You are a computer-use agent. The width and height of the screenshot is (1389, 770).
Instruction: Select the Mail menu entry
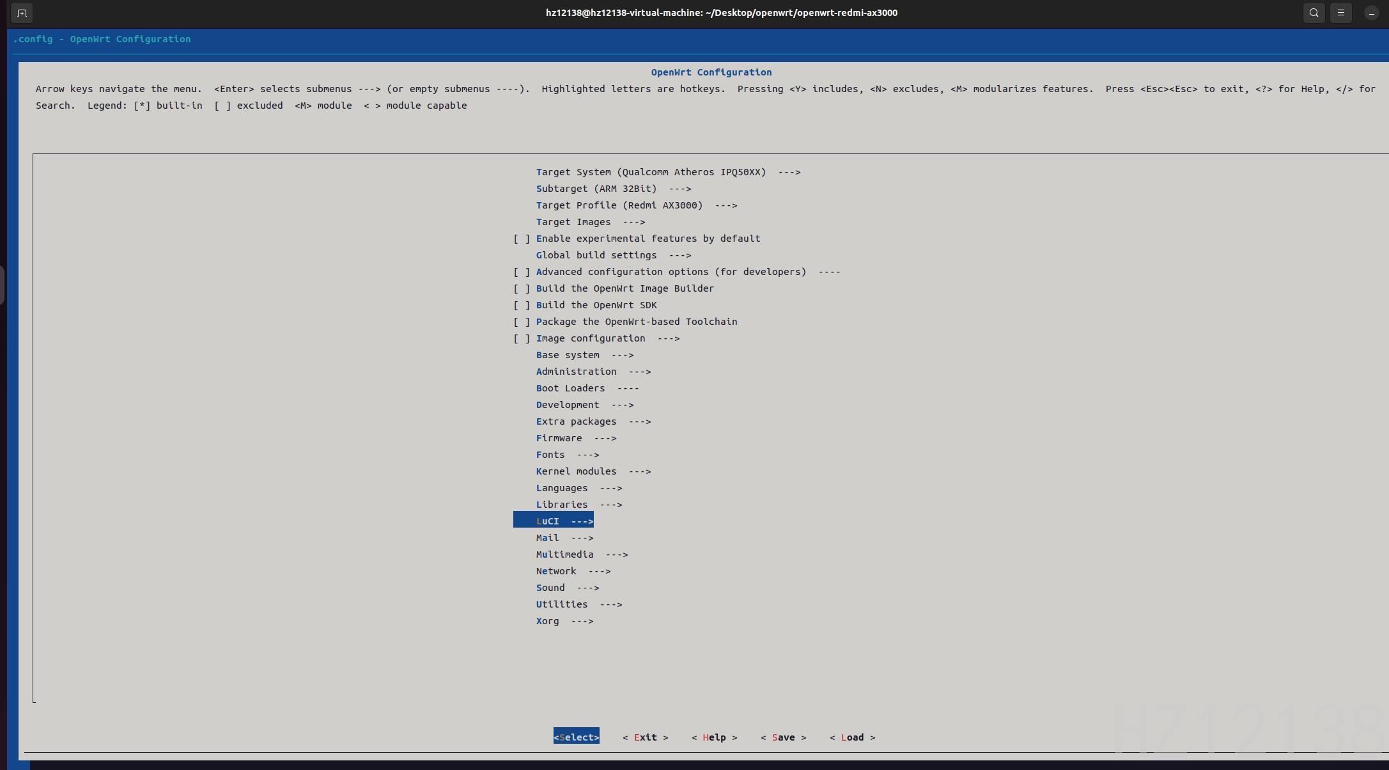tap(564, 538)
